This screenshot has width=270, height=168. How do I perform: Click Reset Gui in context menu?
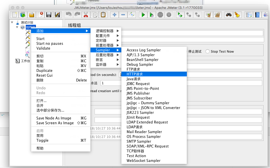tap(61, 75)
